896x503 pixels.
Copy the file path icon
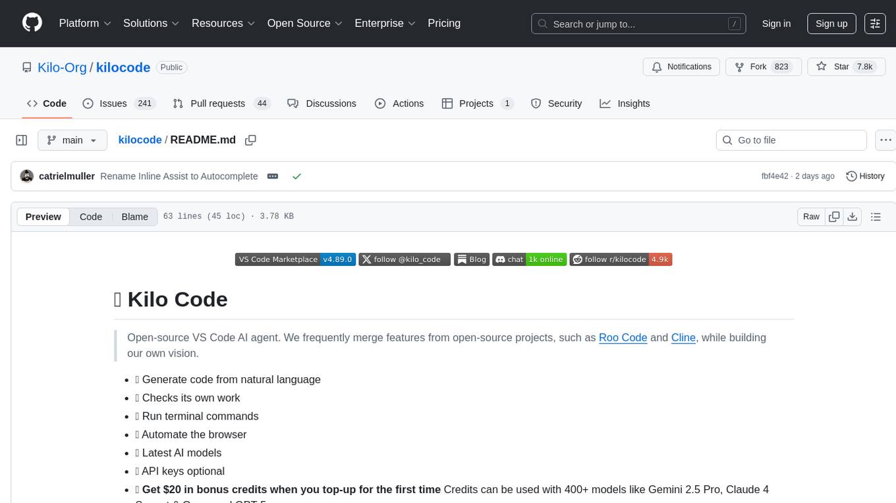(x=250, y=140)
